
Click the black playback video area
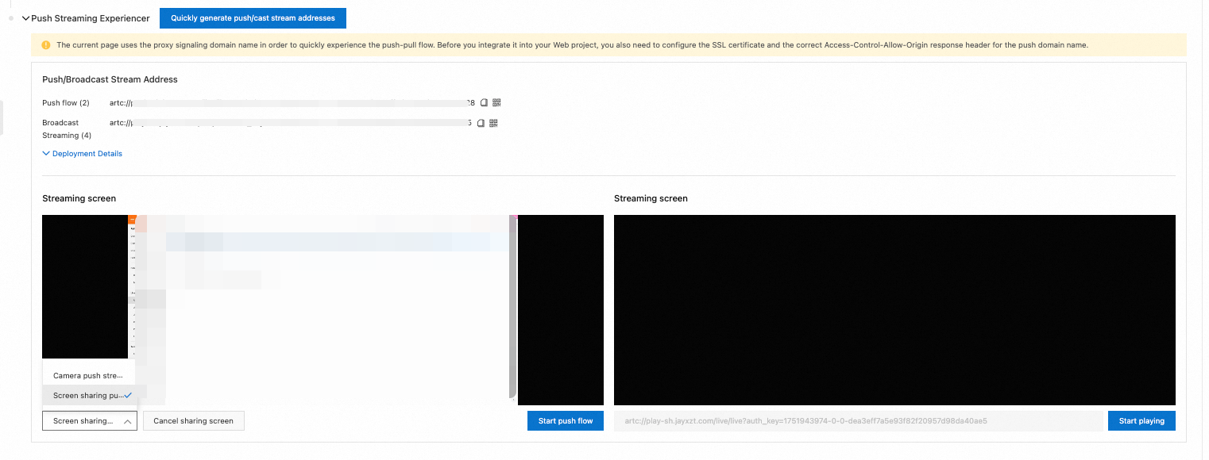click(894, 310)
